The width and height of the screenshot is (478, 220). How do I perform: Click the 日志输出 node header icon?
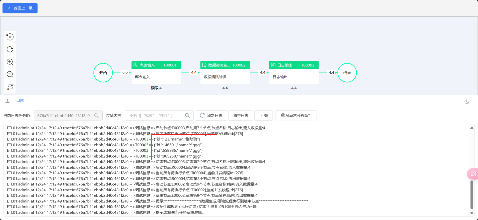(273, 65)
